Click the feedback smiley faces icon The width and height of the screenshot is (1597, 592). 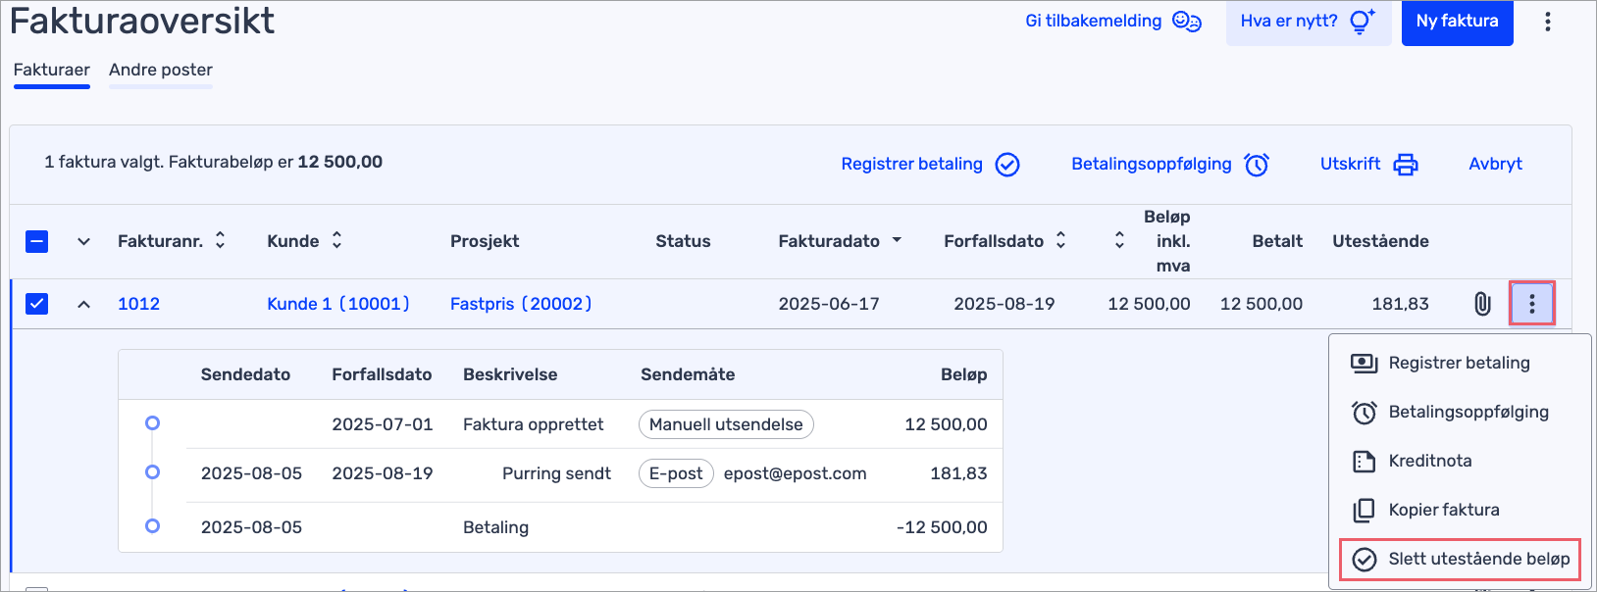point(1187,22)
